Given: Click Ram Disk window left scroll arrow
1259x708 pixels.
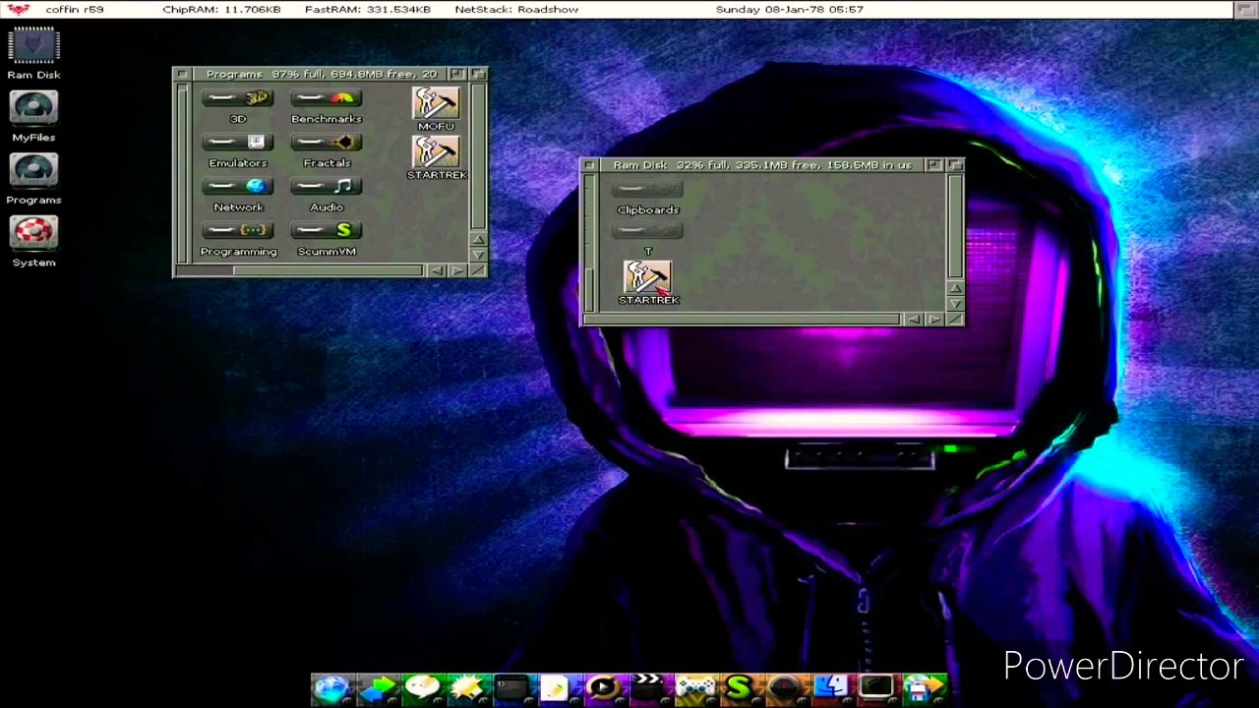Looking at the screenshot, I should 914,320.
